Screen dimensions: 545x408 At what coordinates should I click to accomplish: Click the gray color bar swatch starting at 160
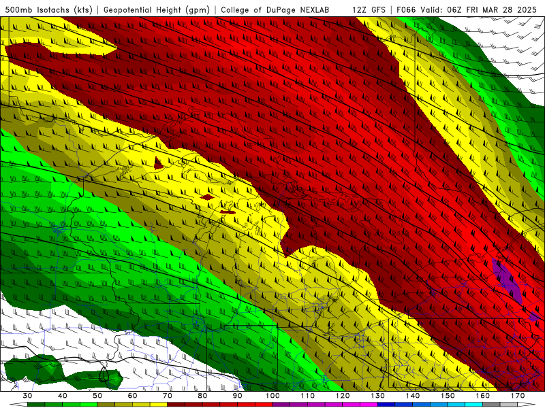(x=491, y=405)
